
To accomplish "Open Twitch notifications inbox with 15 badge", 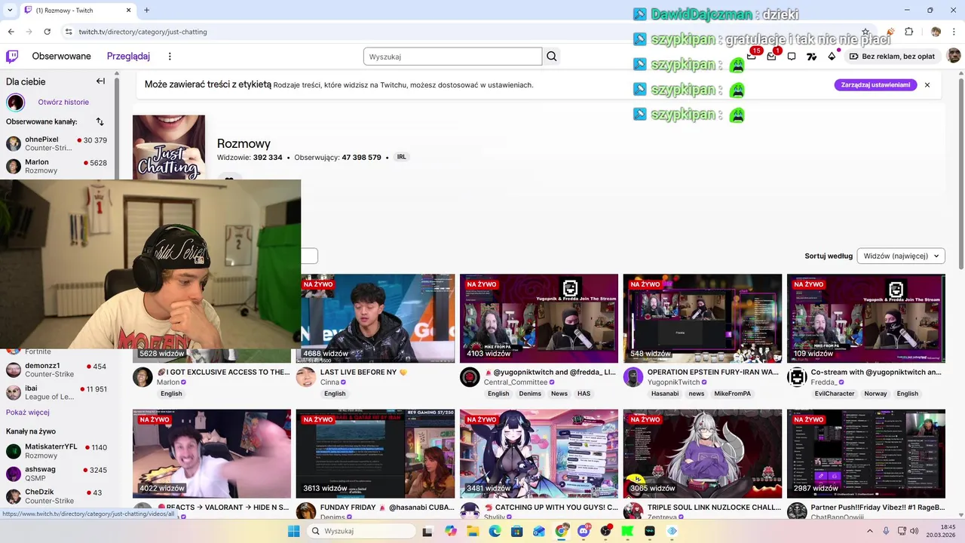I will coord(752,57).
